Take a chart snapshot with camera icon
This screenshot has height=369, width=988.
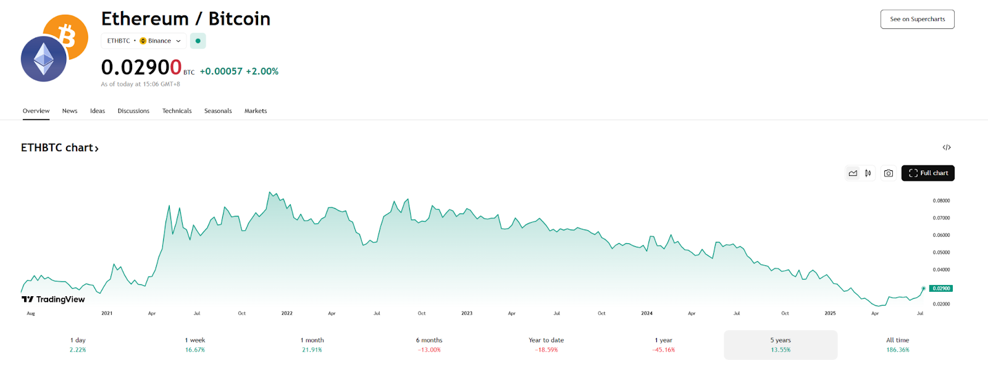(888, 173)
